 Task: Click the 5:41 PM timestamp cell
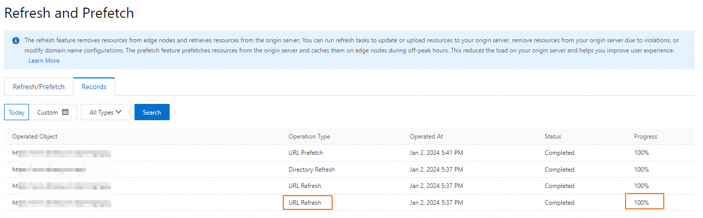436,153
